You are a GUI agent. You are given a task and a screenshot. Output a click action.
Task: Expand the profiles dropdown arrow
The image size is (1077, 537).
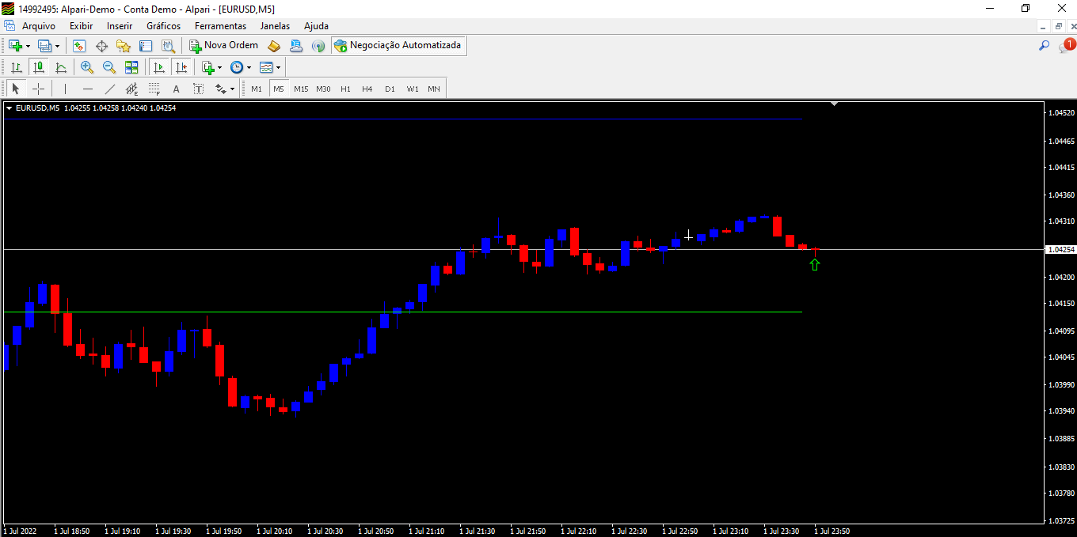pyautogui.click(x=57, y=46)
